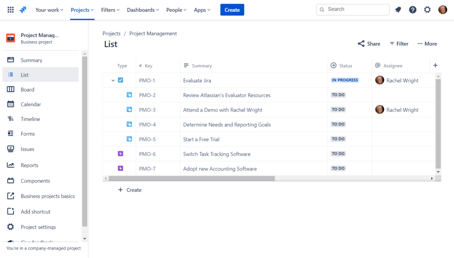Viewport: 454px width, 258px height.
Task: Click the epic icon for PMO-7
Action: pyautogui.click(x=121, y=169)
